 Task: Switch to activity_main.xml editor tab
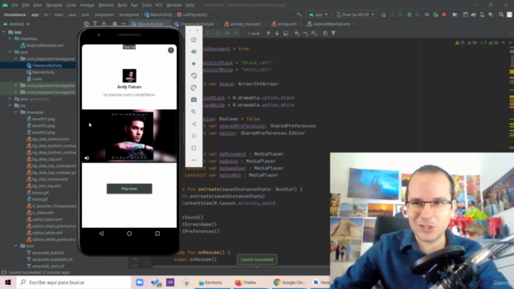click(243, 24)
